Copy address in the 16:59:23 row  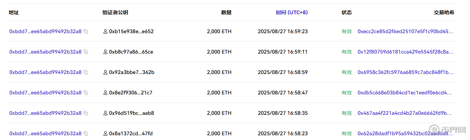coord(86,32)
